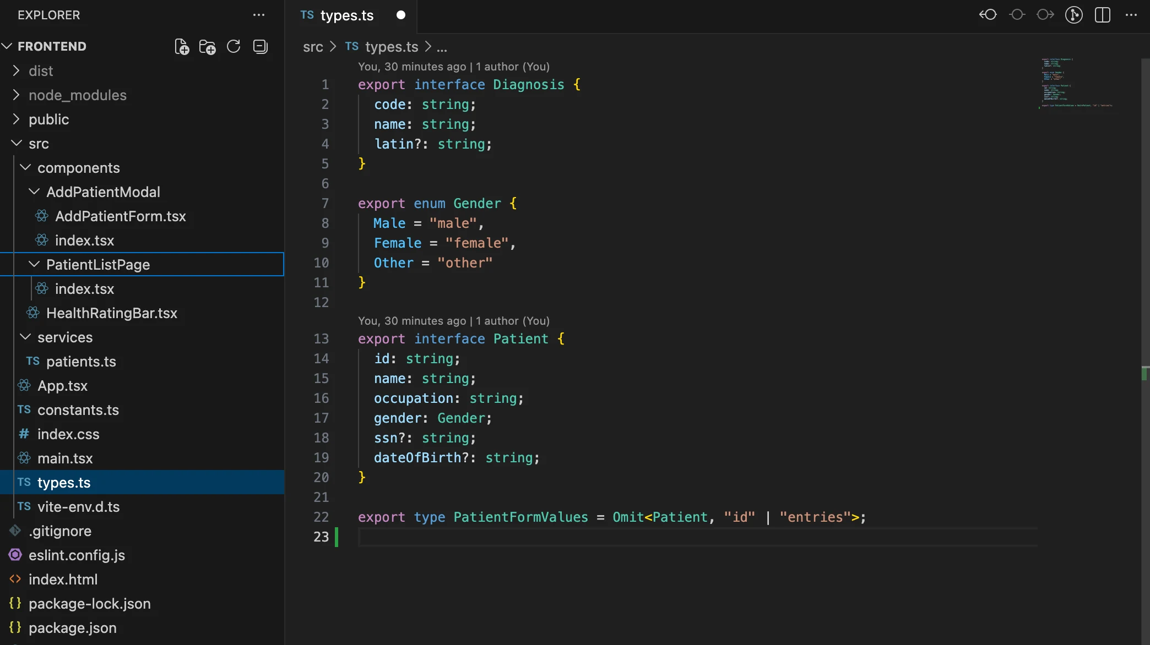Collapse all folders in Explorer
This screenshot has height=645, width=1150.
point(260,46)
